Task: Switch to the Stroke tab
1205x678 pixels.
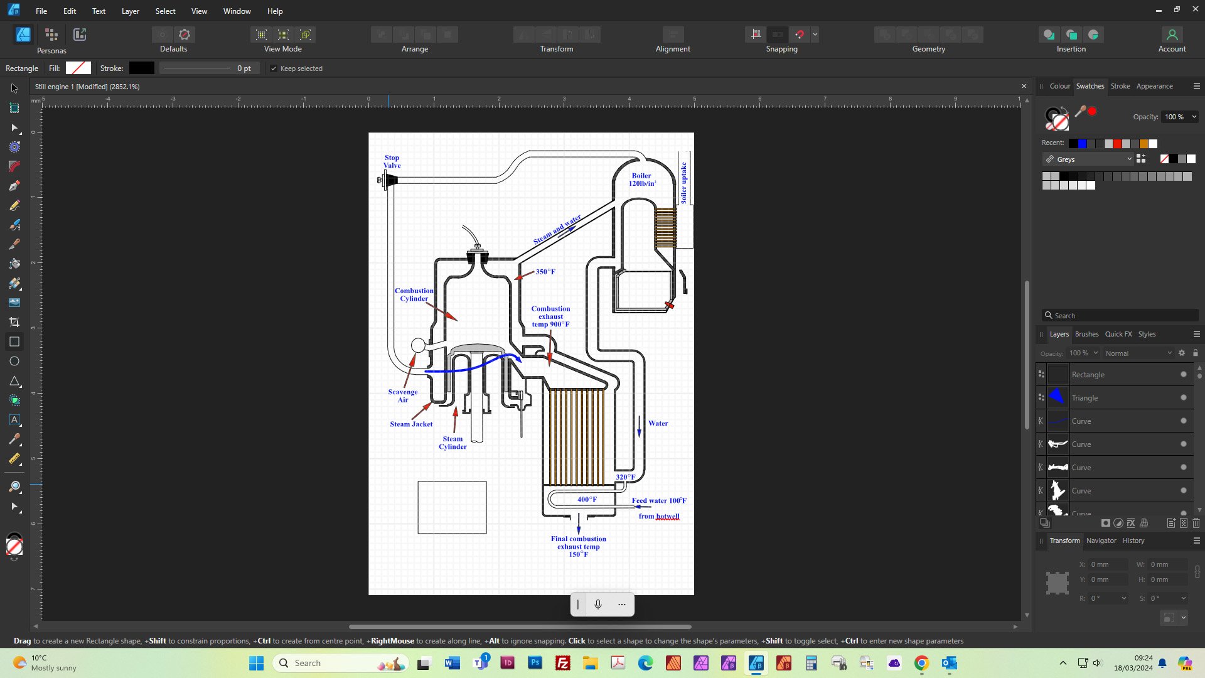Action: [x=1120, y=87]
